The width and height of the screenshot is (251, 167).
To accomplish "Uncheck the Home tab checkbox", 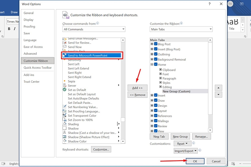I will point(156,64).
